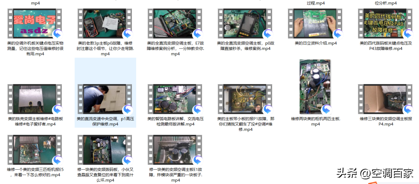Viewport: 419px width, 184px height.
Task: Click player badge icon on 报P1故障 thumbnail
Action: pos(267,110)
